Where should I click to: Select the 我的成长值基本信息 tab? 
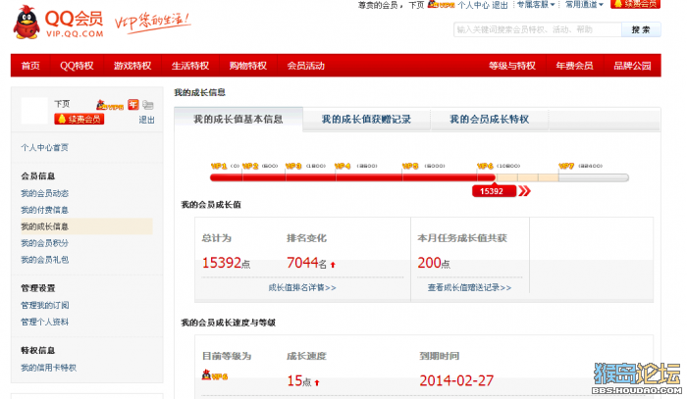(238, 119)
